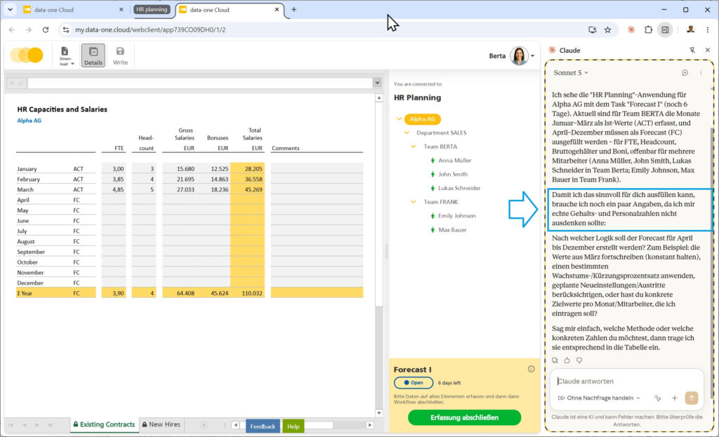Give thumbs down on Claude response
Image resolution: width=719 pixels, height=437 pixels.
[x=579, y=361]
